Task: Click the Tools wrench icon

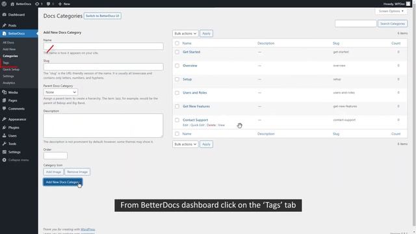Action: click(5, 144)
